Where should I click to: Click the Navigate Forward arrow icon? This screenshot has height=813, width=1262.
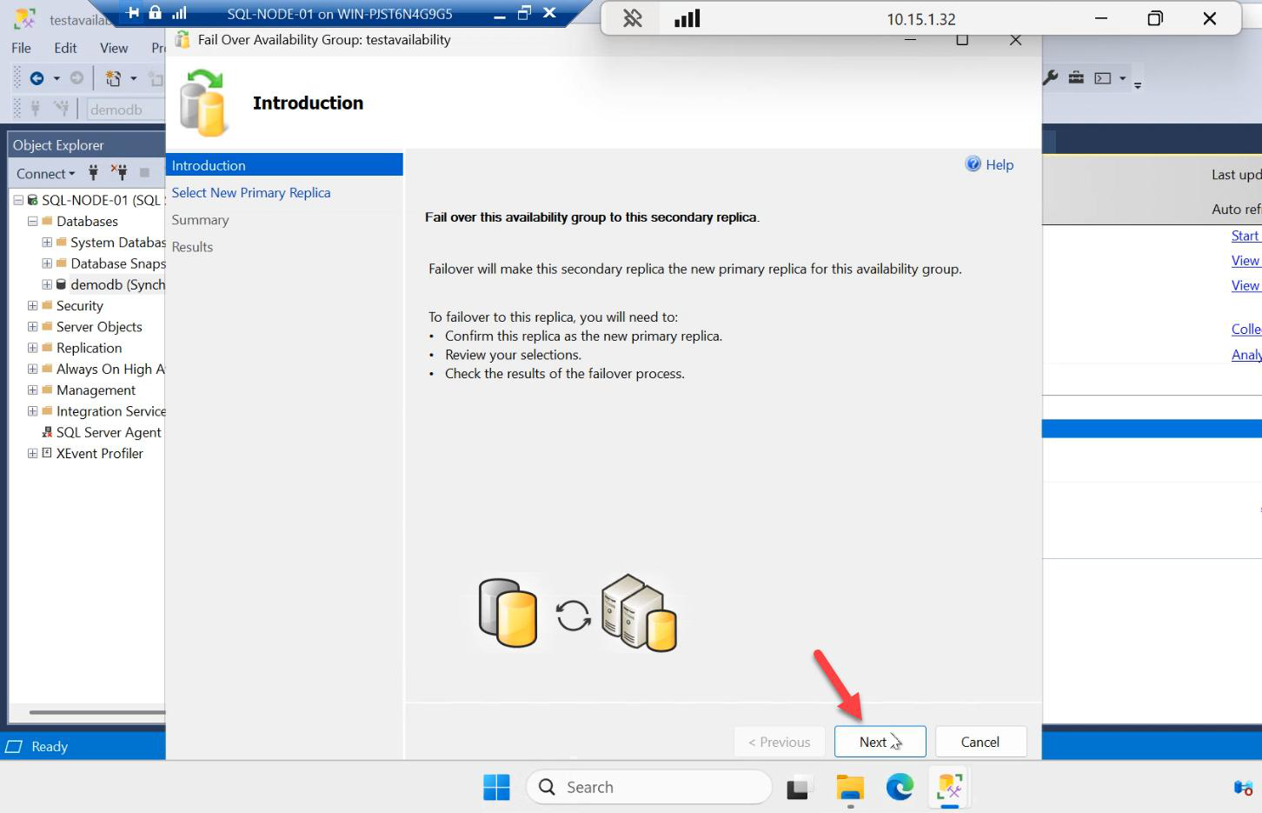click(x=76, y=78)
